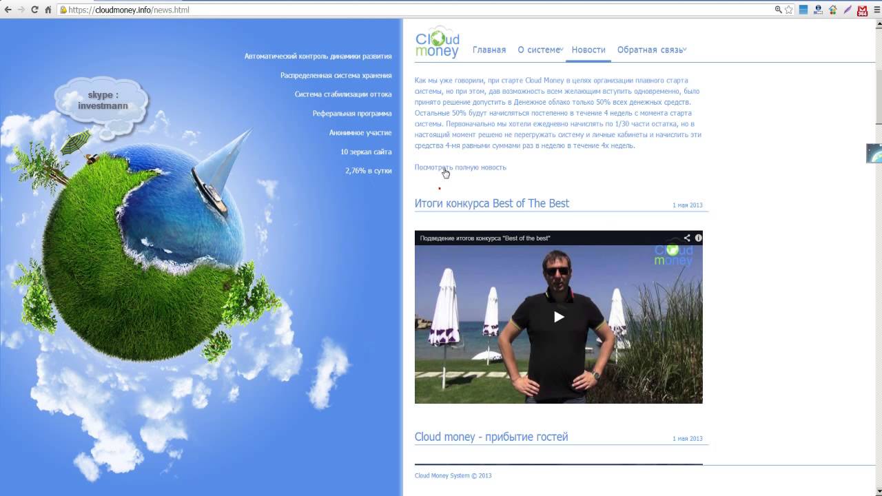Open the Cloud money - прибытие гостей headline
This screenshot has width=882, height=496.
pyautogui.click(x=491, y=437)
